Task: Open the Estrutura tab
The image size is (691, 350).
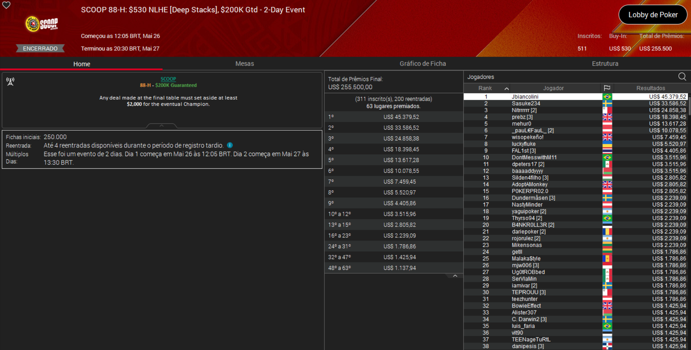Action: (x=605, y=64)
